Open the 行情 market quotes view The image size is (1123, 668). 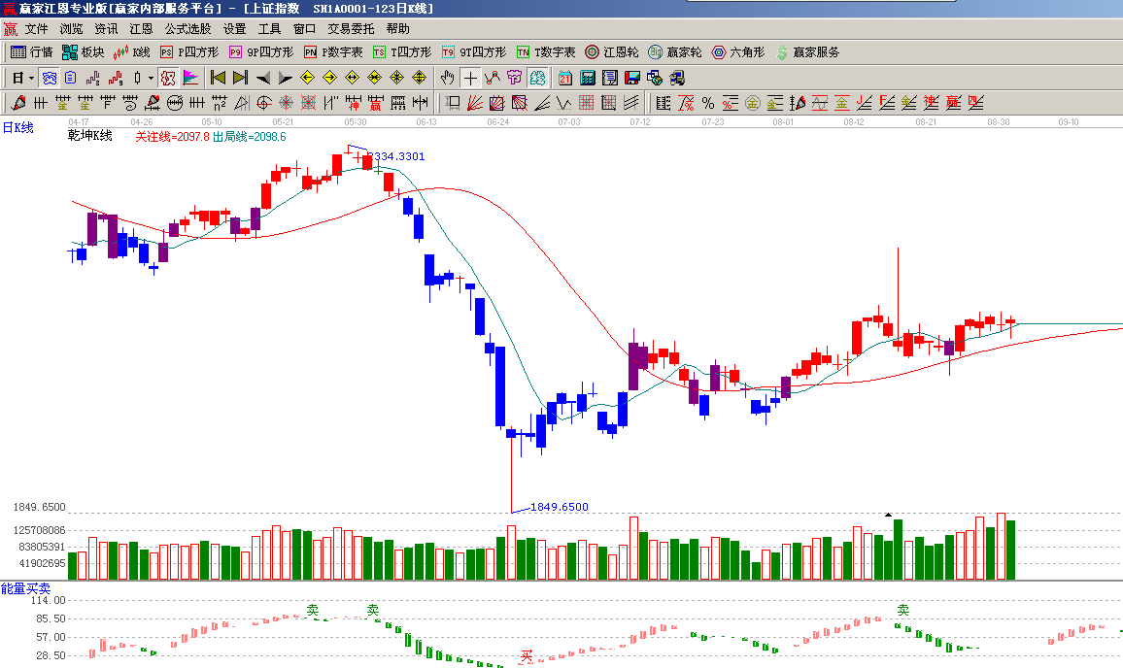pyautogui.click(x=31, y=52)
